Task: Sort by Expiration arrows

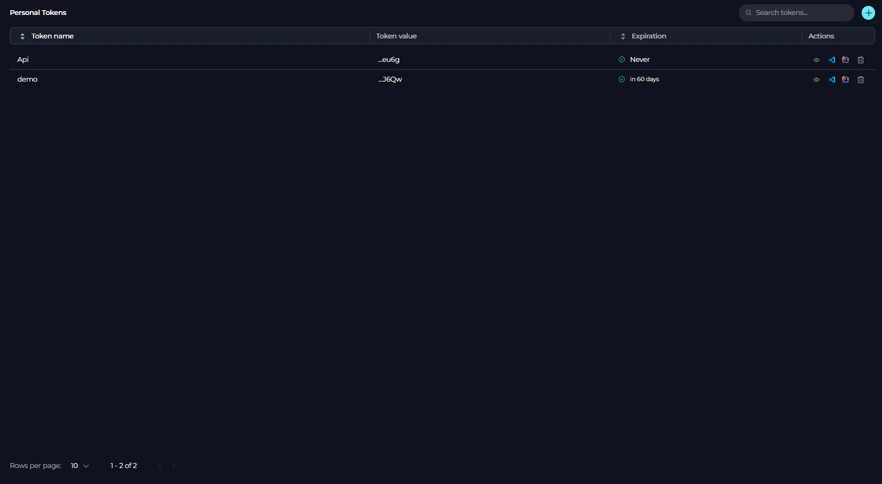Action: pos(623,36)
